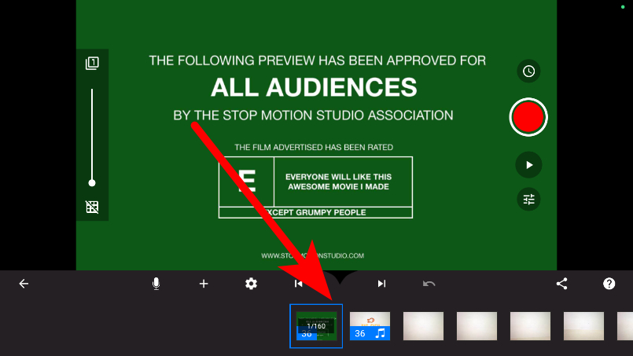The height and width of the screenshot is (356, 633).
Task: Open the help question-mark button
Action: pyautogui.click(x=609, y=284)
